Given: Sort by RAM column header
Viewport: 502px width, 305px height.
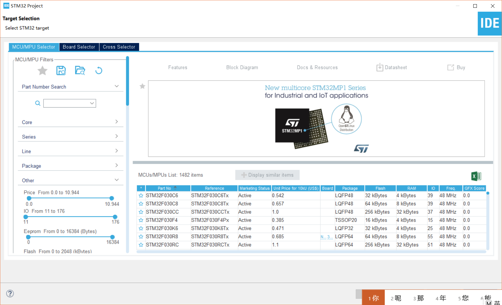Looking at the screenshot, I should (412, 188).
